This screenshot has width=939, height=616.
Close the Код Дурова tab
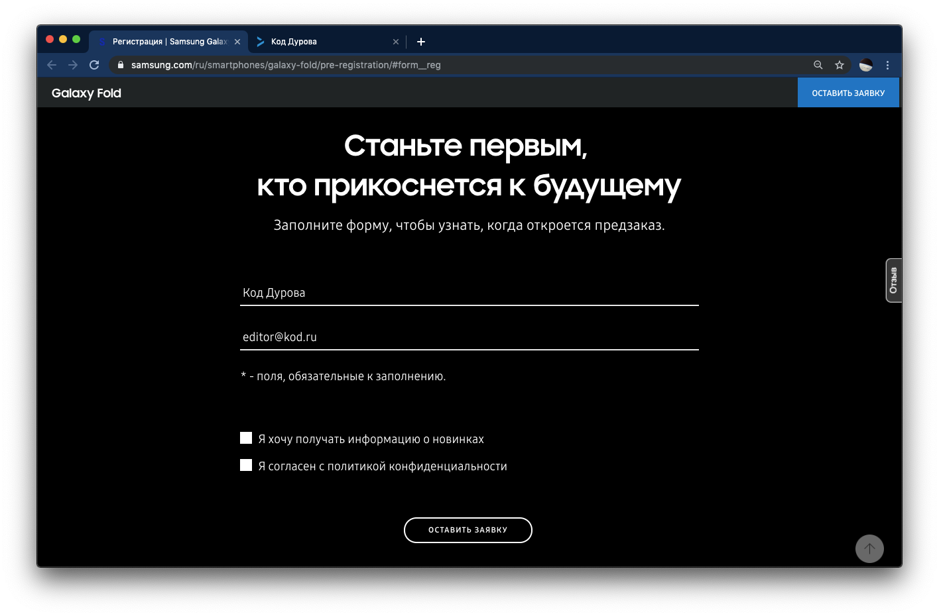point(396,42)
